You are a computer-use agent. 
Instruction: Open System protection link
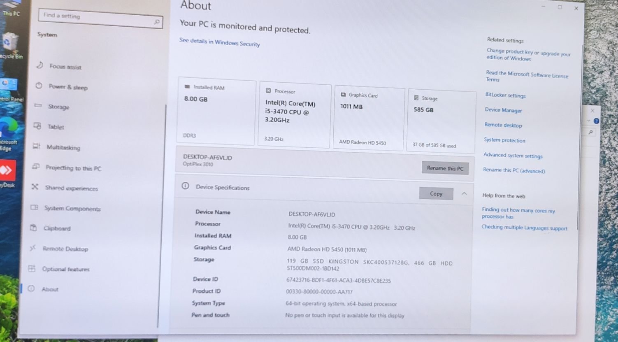[x=504, y=140]
